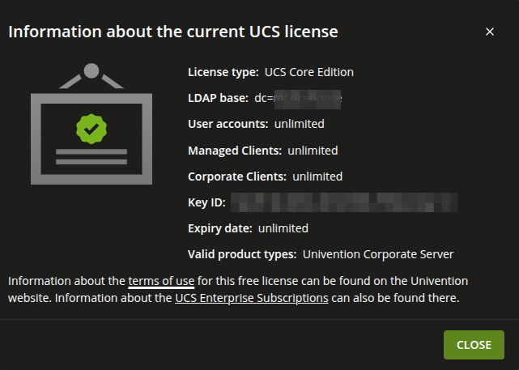The image size is (519, 370).
Task: Click the User accounts unlimited value
Action: click(x=300, y=124)
